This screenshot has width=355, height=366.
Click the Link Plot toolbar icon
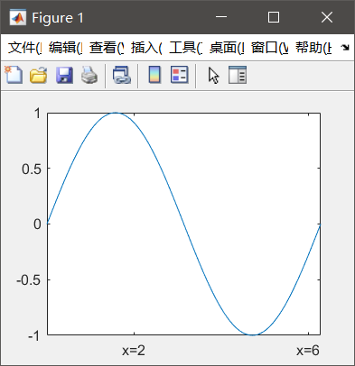click(121, 75)
